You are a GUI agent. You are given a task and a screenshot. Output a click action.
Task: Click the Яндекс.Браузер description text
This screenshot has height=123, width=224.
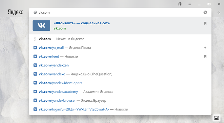[93, 101]
